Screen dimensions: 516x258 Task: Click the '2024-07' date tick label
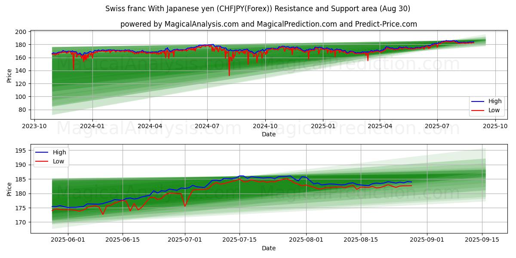[207, 126]
